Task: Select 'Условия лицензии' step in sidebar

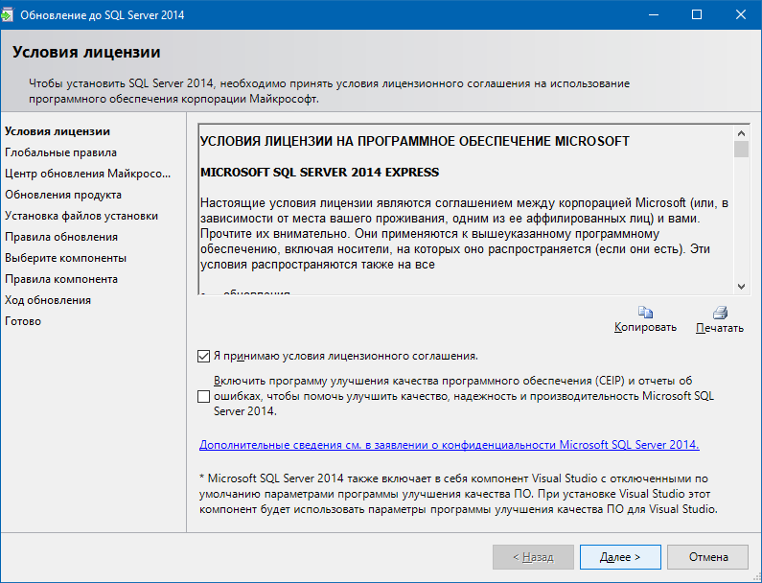Action: click(58, 131)
